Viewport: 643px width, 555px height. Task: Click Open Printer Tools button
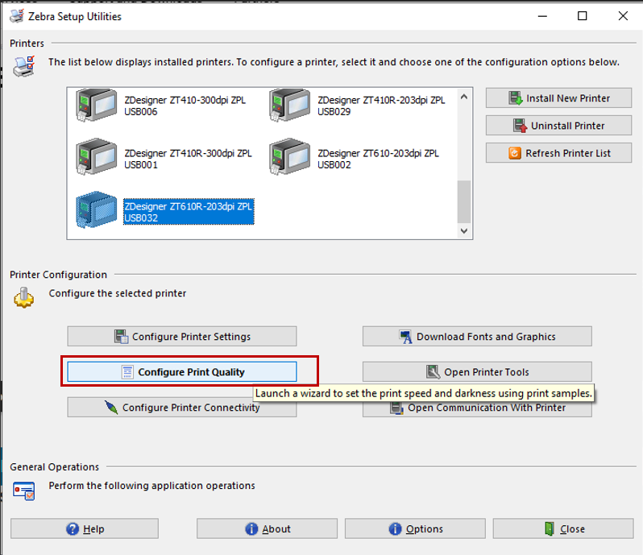(477, 372)
